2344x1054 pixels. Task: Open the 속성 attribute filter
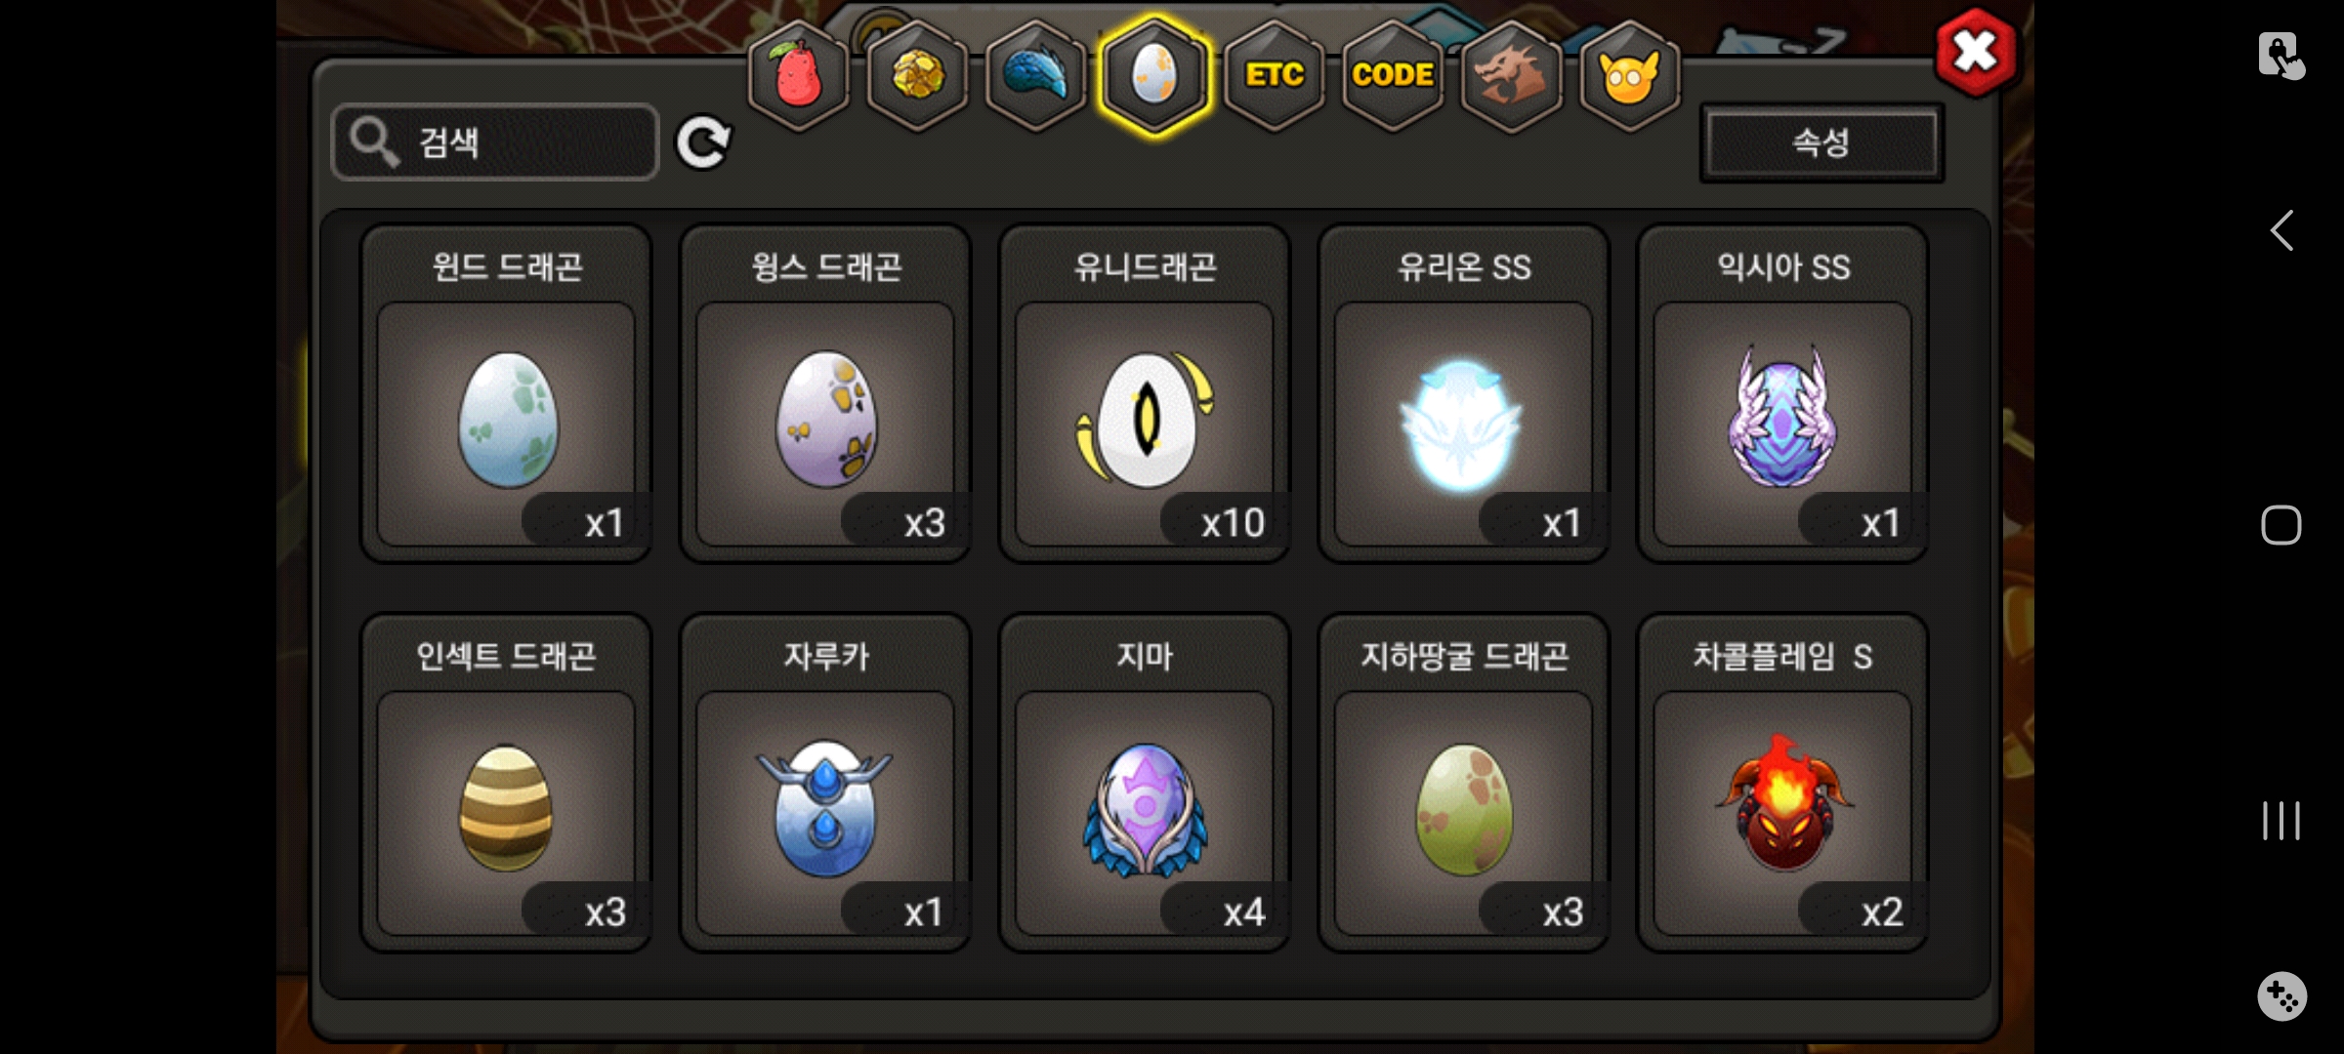point(1821,142)
